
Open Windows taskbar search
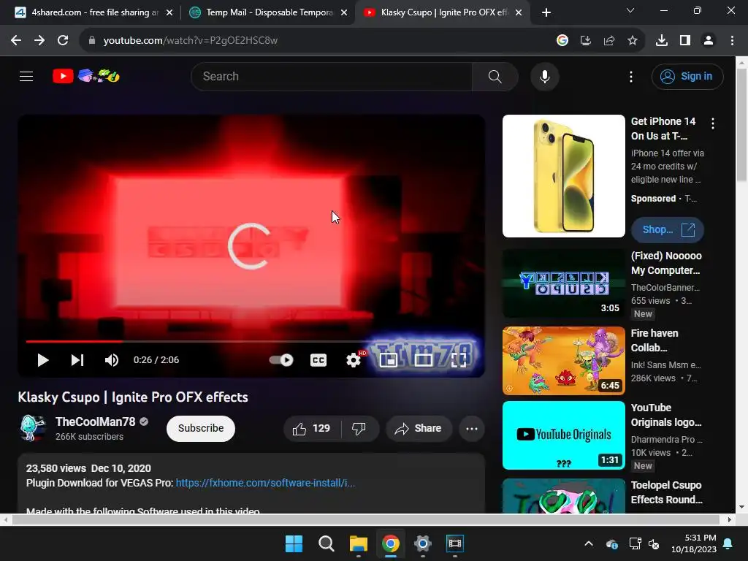tap(327, 543)
